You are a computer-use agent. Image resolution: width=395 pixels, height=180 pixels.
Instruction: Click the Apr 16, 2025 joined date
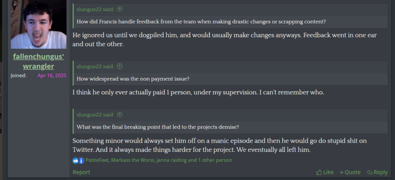click(x=52, y=76)
